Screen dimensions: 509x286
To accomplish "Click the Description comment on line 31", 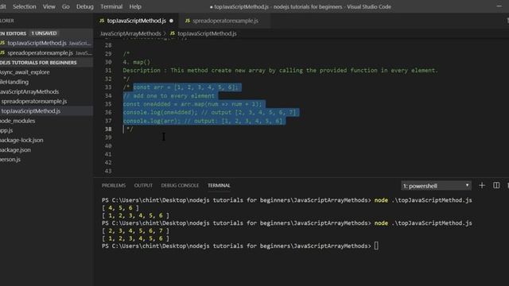I will (x=280, y=71).
